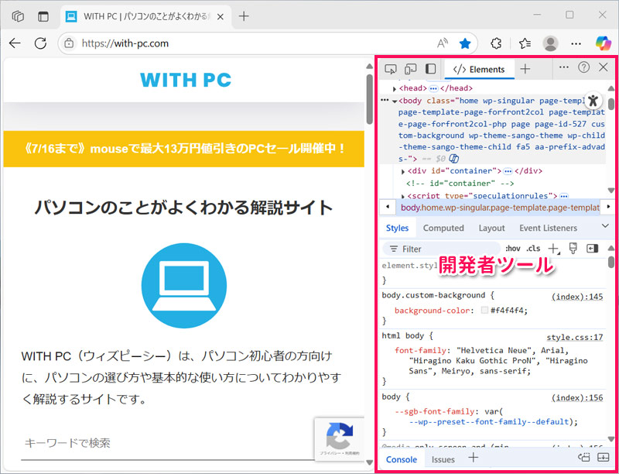
Task: Open style.css:17 source link
Action: 575,338
